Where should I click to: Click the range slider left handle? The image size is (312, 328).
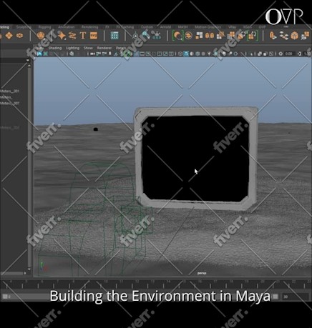click(x=5, y=297)
